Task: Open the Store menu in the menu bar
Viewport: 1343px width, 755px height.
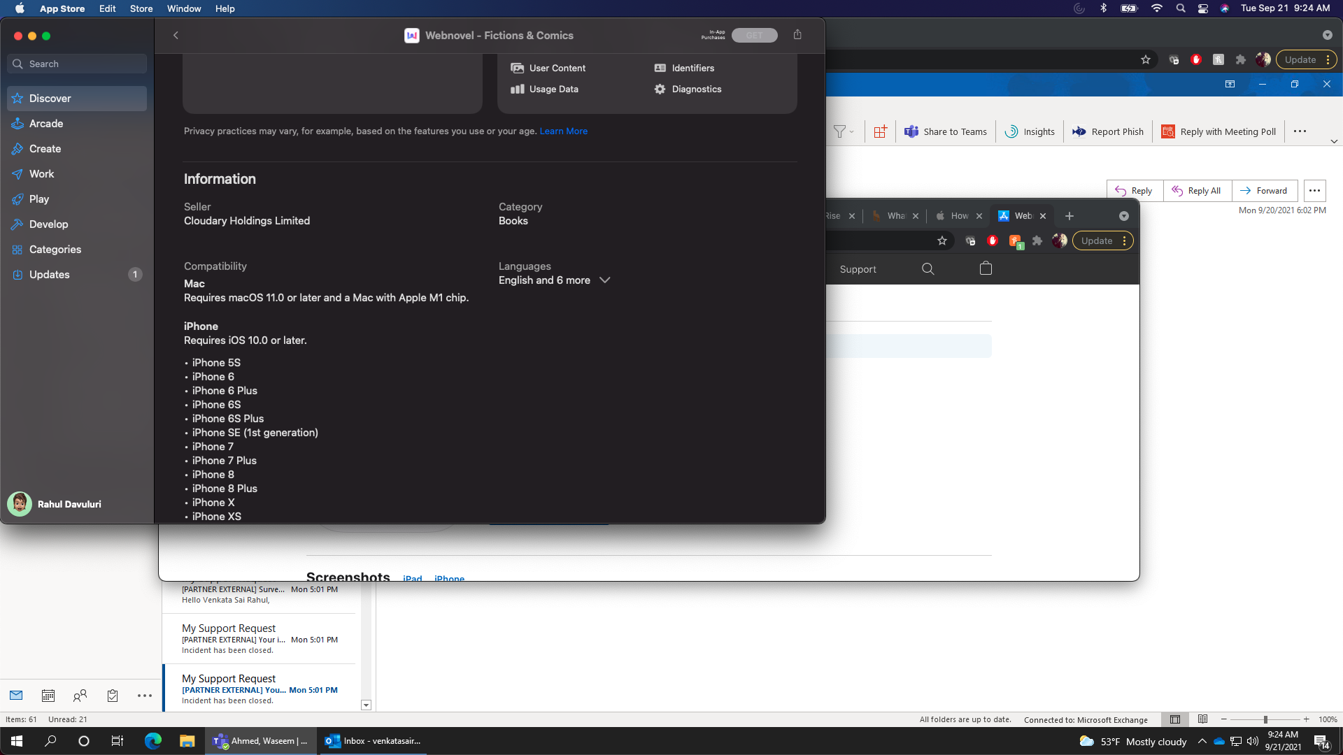Action: coord(141,8)
